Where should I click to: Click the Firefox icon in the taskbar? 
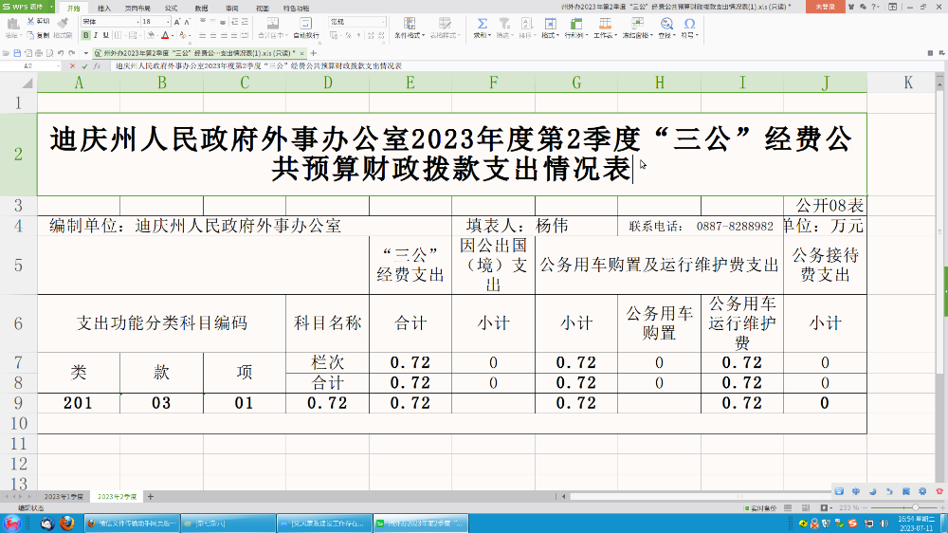coord(66,523)
